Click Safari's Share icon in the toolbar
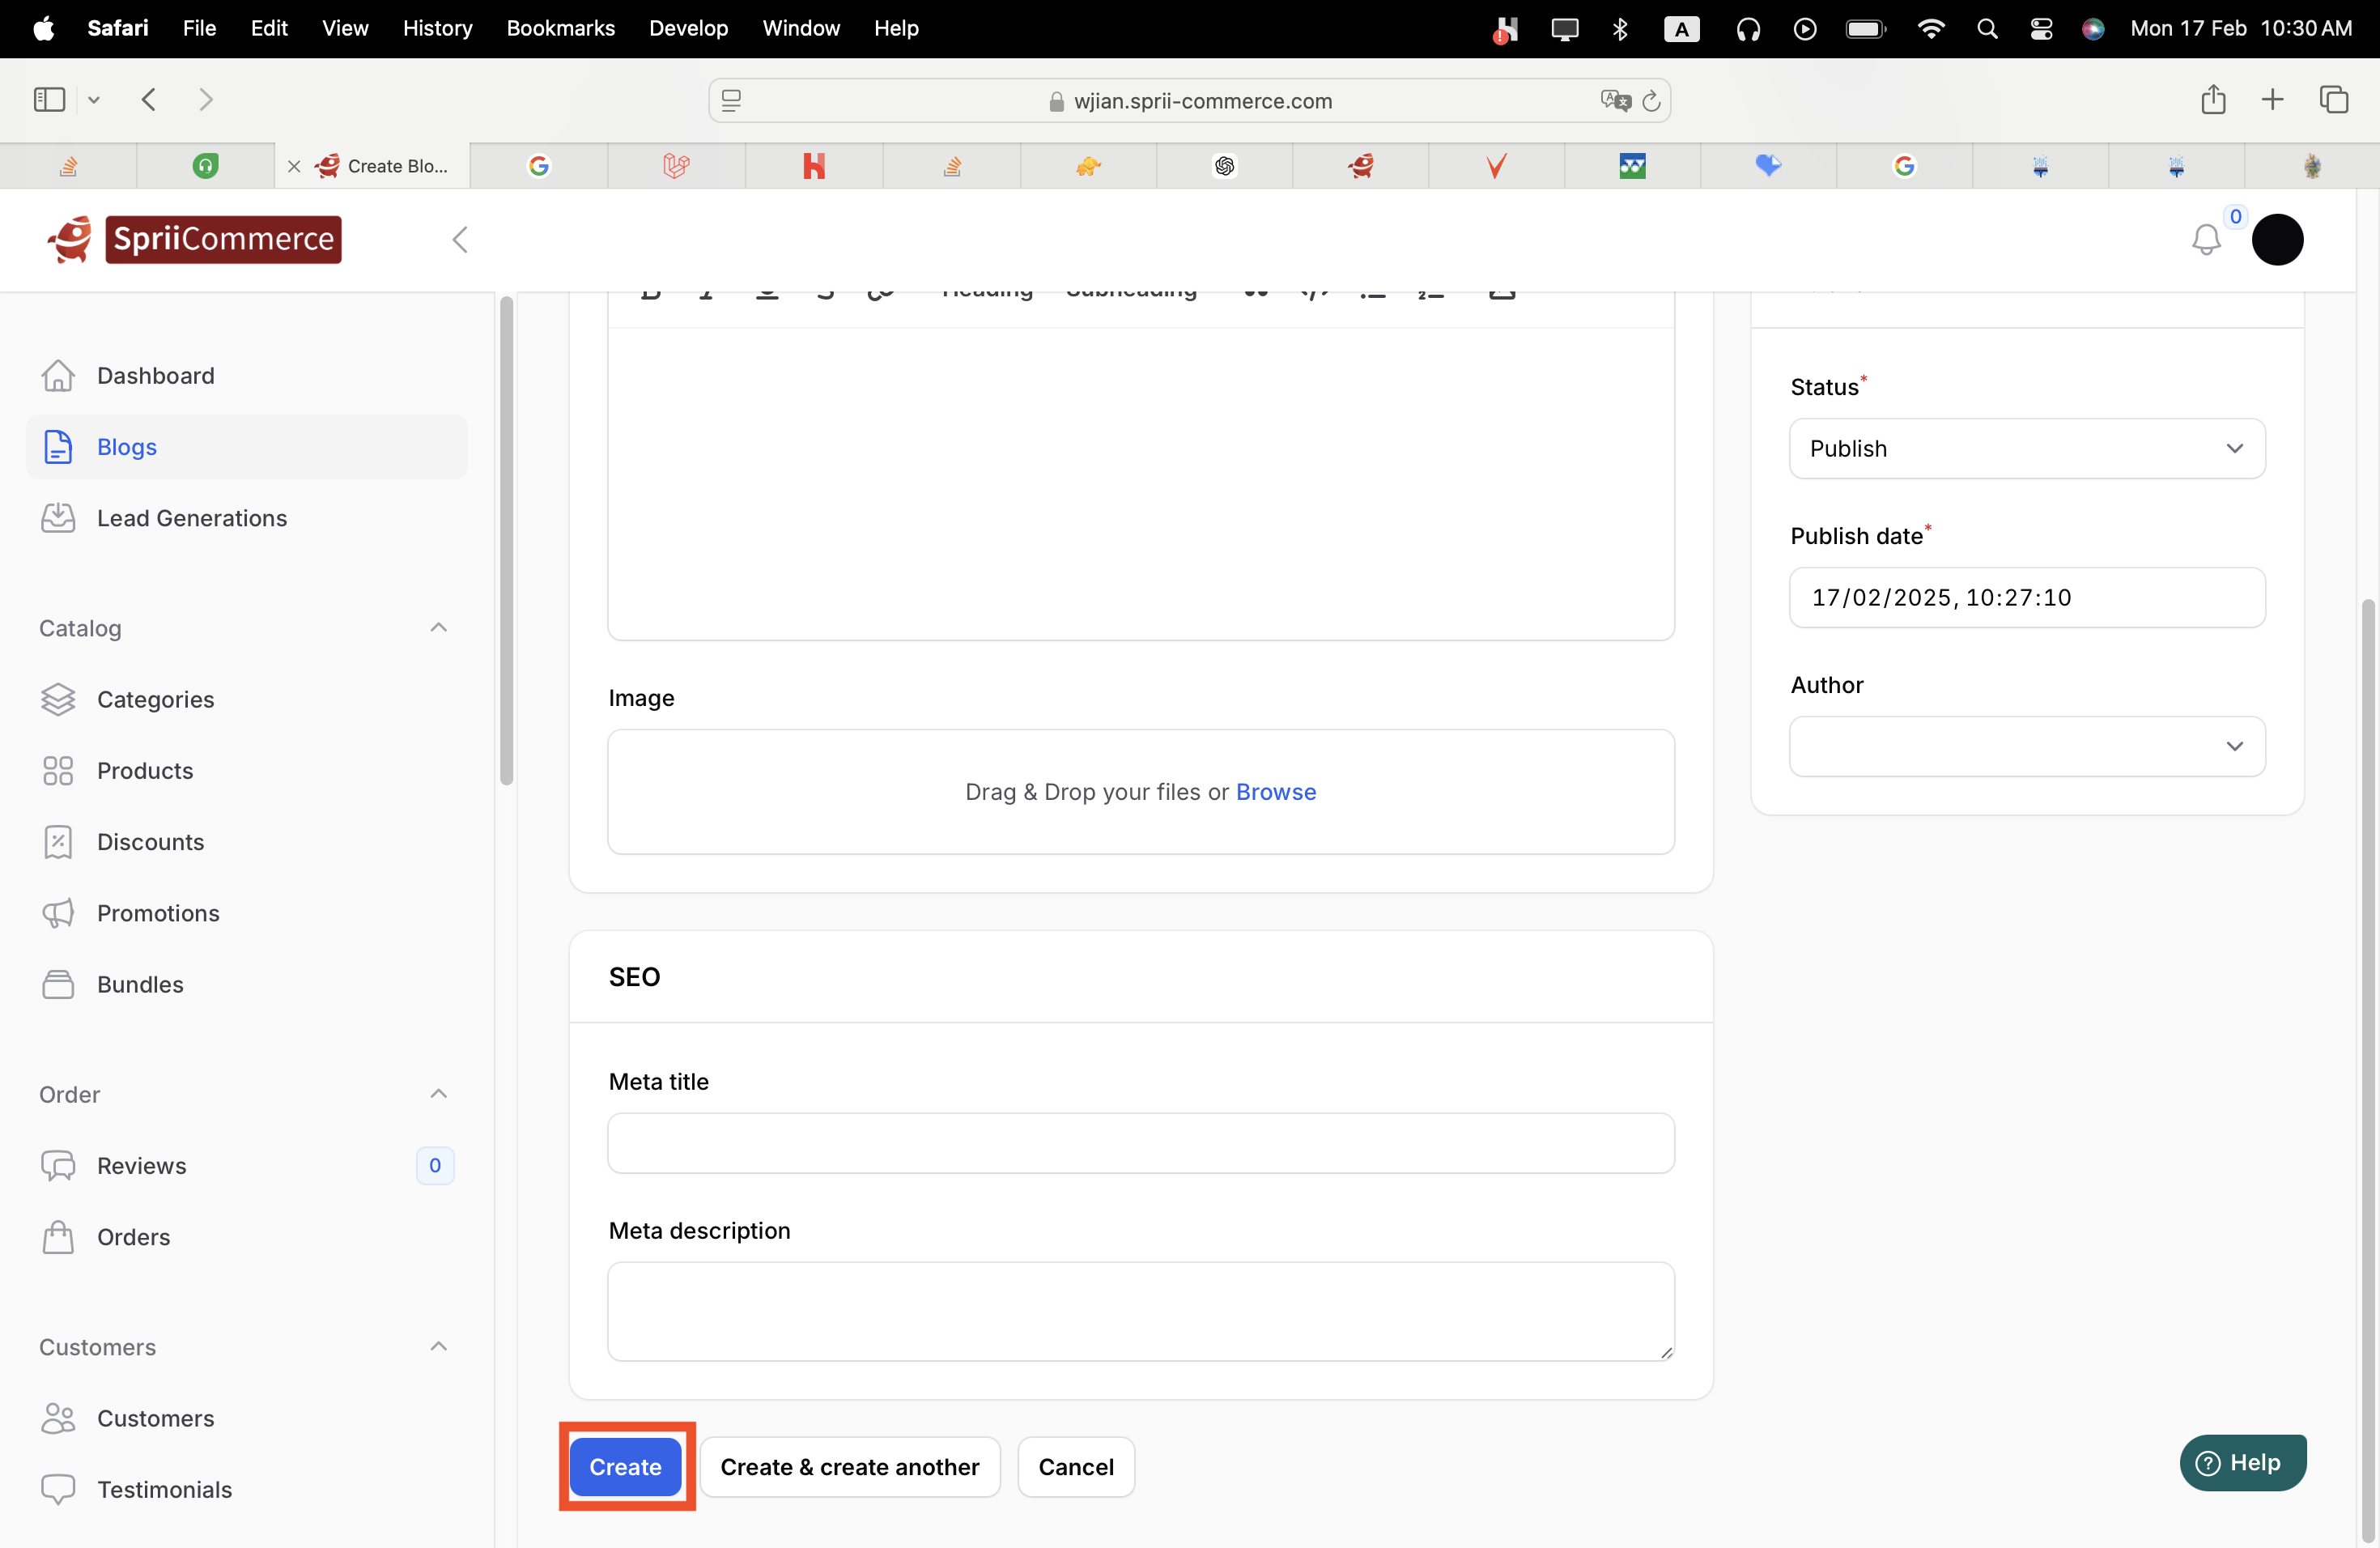This screenshot has width=2380, height=1548. pyautogui.click(x=2213, y=100)
